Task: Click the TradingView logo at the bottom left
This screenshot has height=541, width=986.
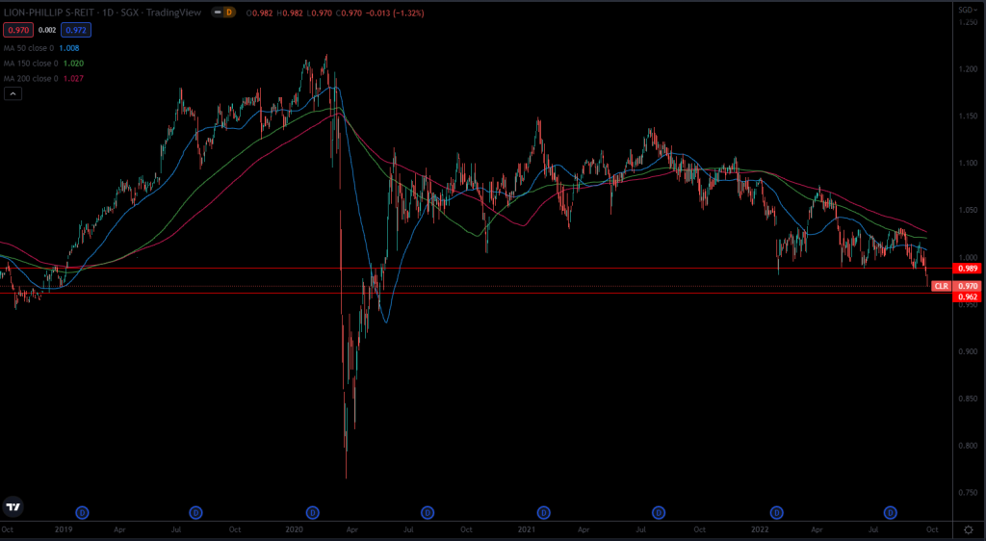Action: pos(13,506)
